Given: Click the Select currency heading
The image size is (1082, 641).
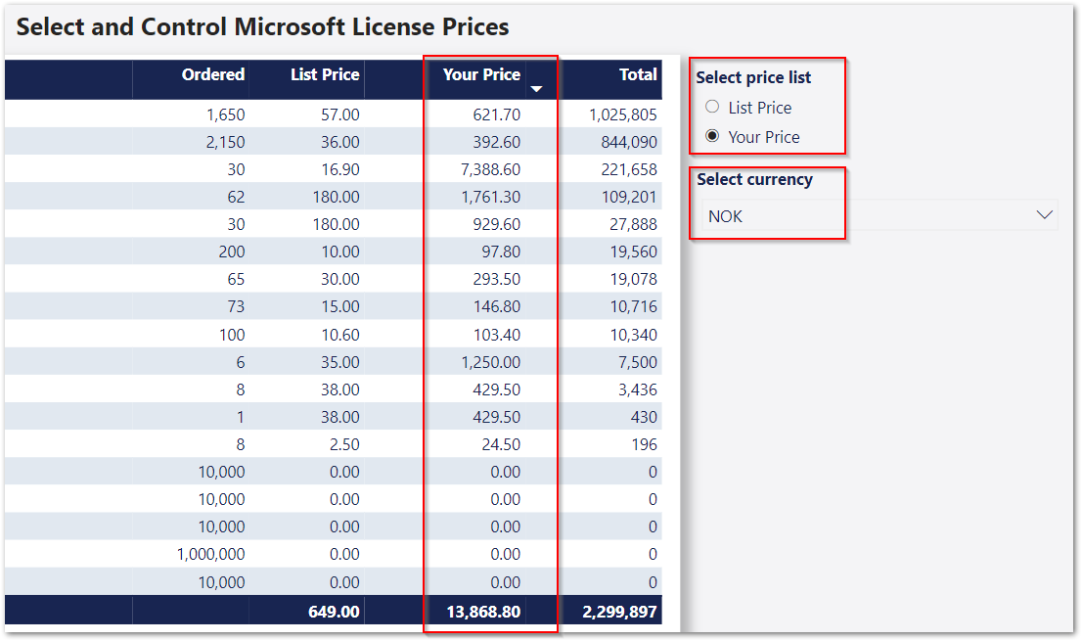Looking at the screenshot, I should [754, 179].
